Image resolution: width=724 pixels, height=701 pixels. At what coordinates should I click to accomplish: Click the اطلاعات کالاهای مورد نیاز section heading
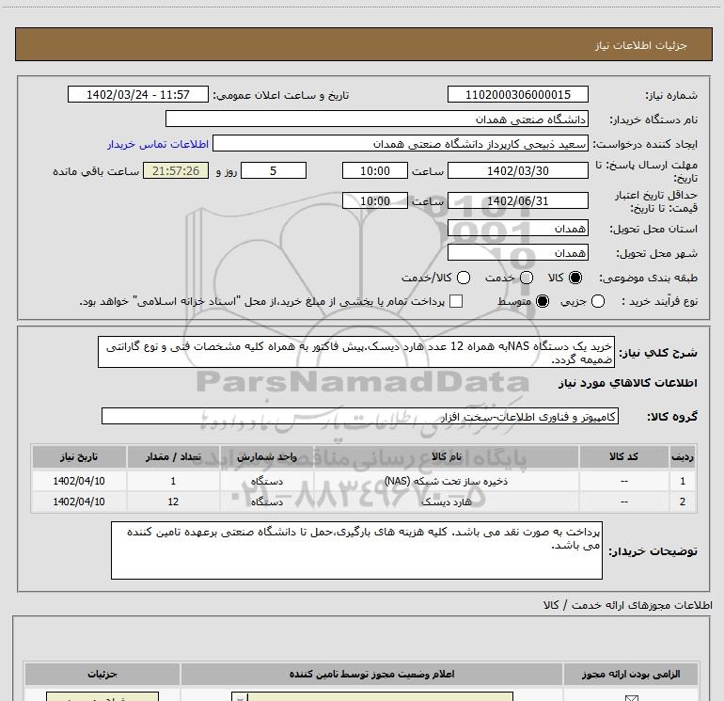[x=627, y=383]
